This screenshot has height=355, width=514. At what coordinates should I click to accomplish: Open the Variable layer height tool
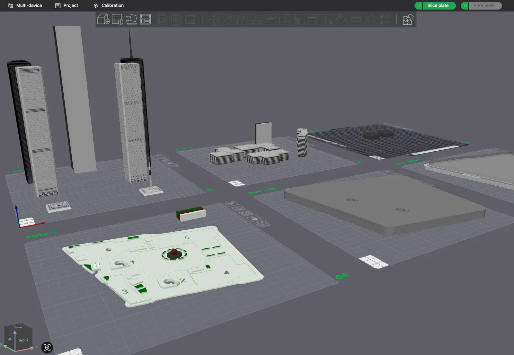click(190, 19)
